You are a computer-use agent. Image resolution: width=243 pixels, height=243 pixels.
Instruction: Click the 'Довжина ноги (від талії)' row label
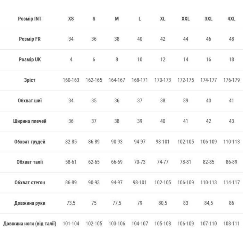tap(30, 224)
